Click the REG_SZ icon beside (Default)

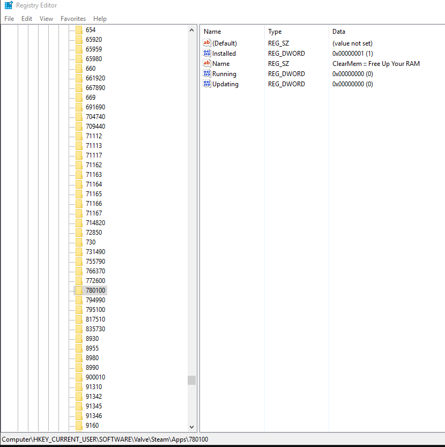click(x=207, y=43)
